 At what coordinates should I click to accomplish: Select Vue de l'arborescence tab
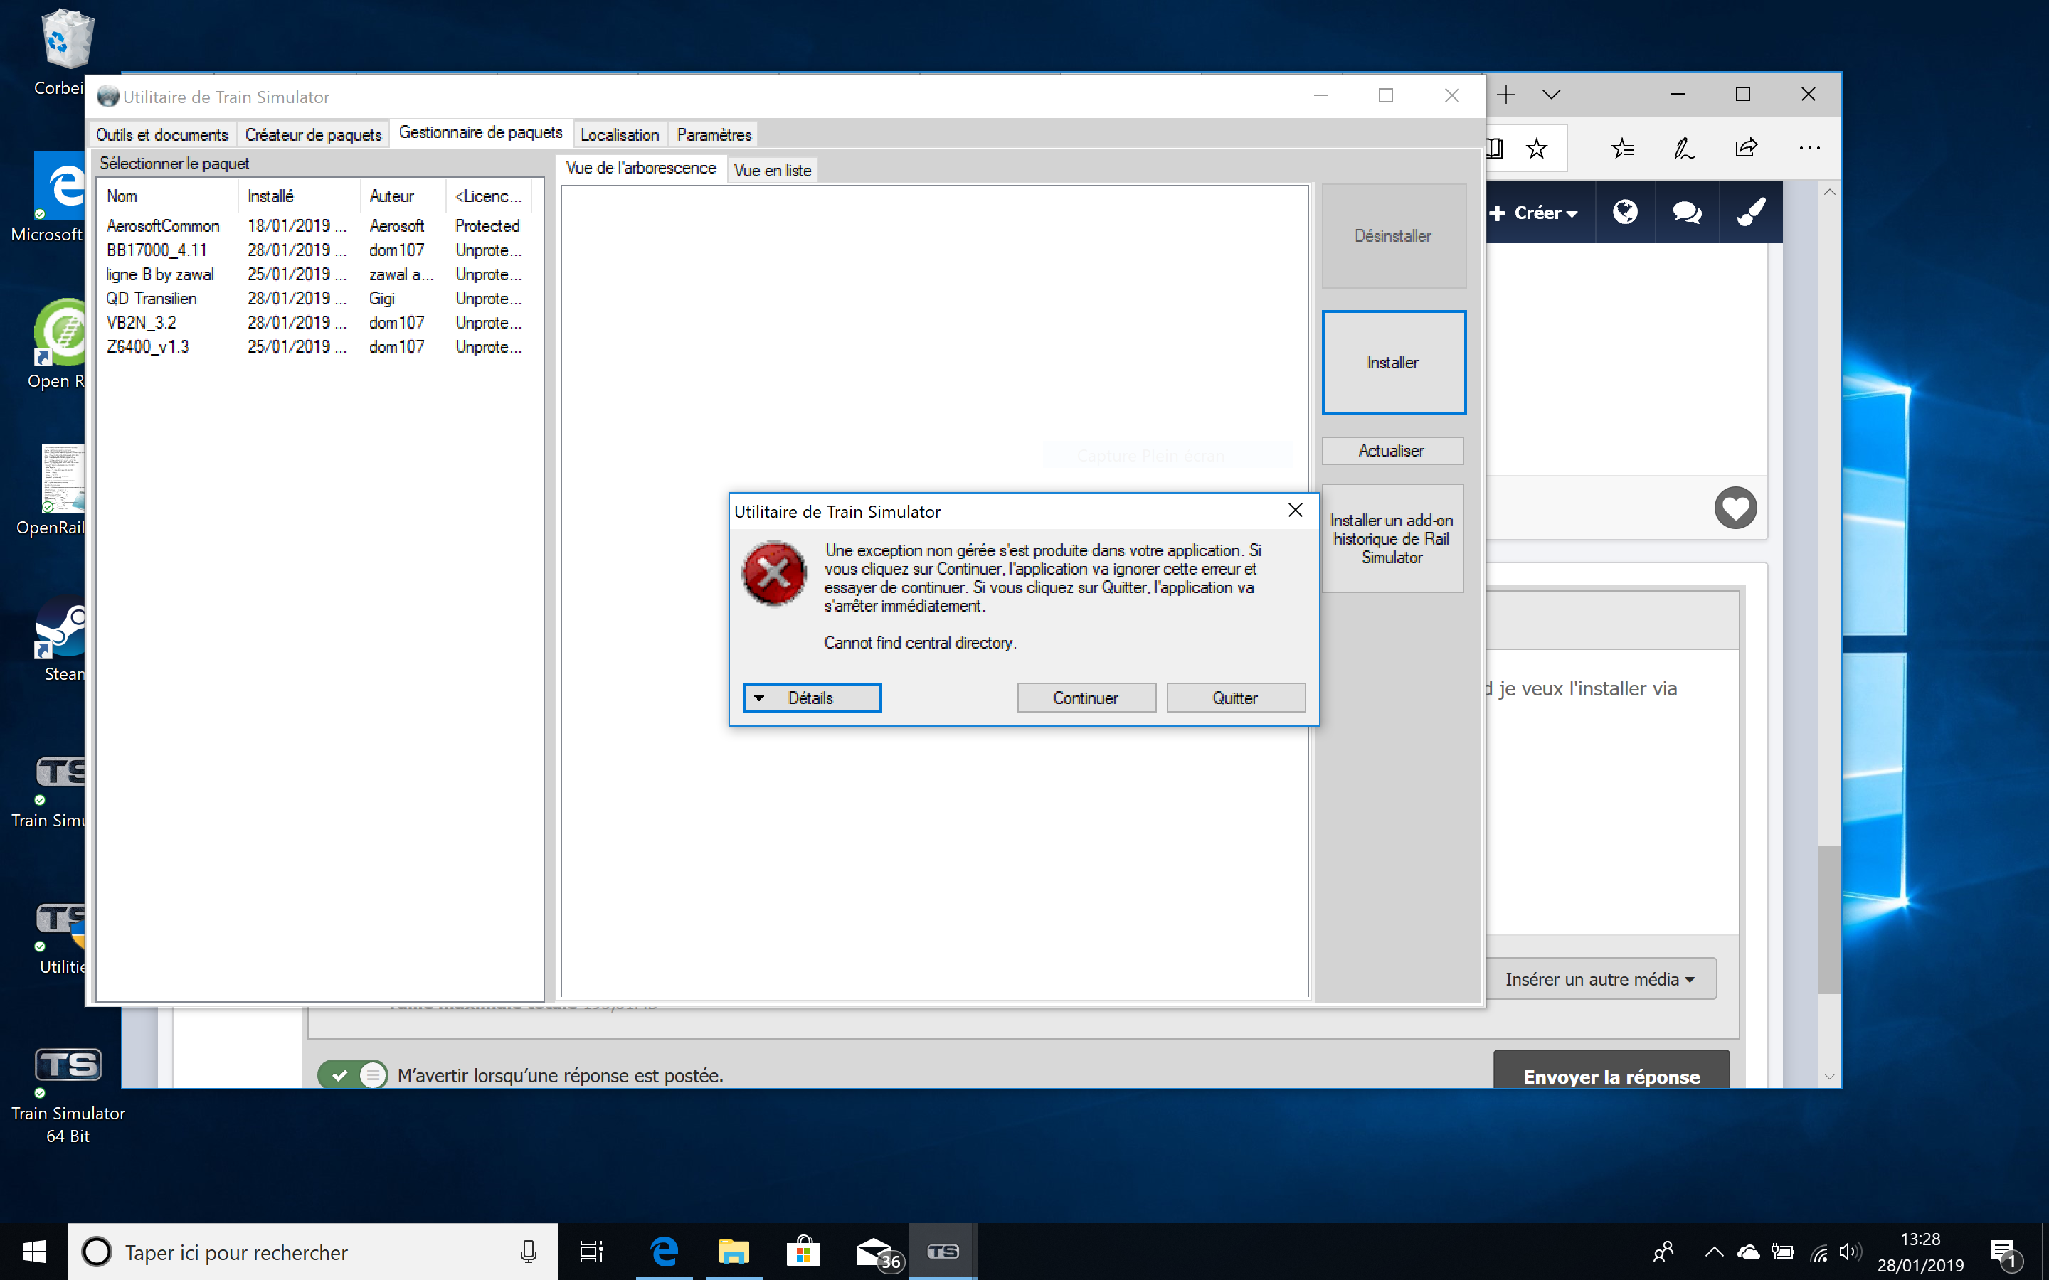(641, 168)
